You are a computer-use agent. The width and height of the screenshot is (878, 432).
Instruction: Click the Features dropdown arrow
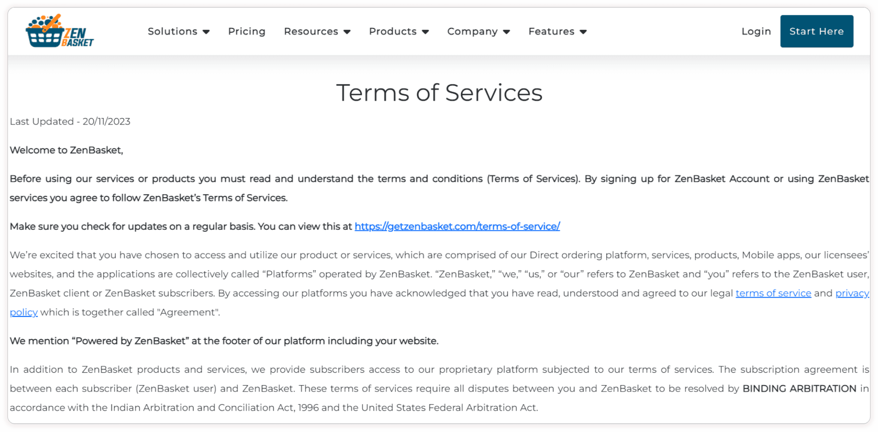click(x=583, y=32)
